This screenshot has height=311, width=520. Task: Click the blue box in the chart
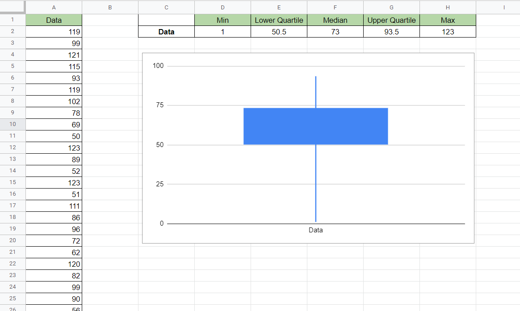[x=316, y=126]
